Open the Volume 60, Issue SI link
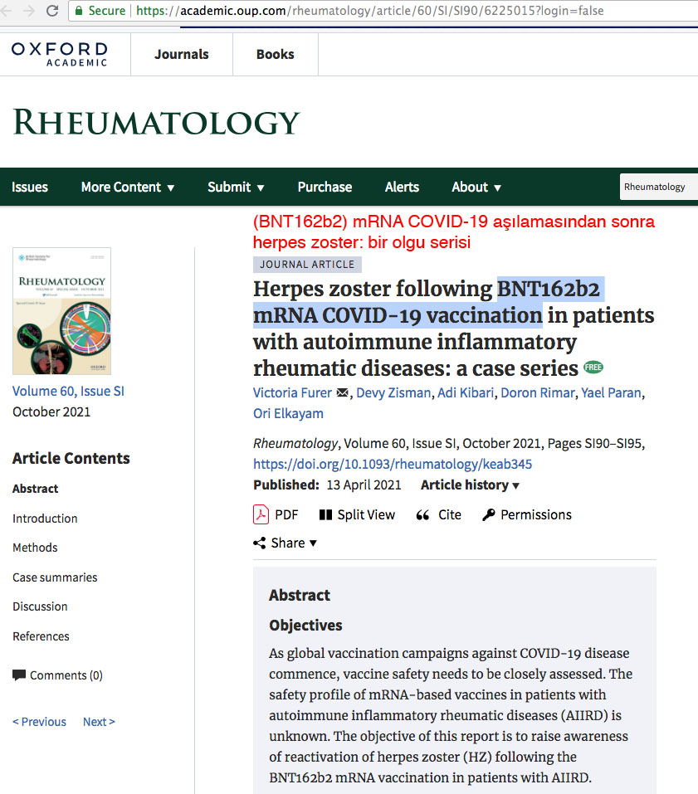The height and width of the screenshot is (794, 698). point(68,391)
